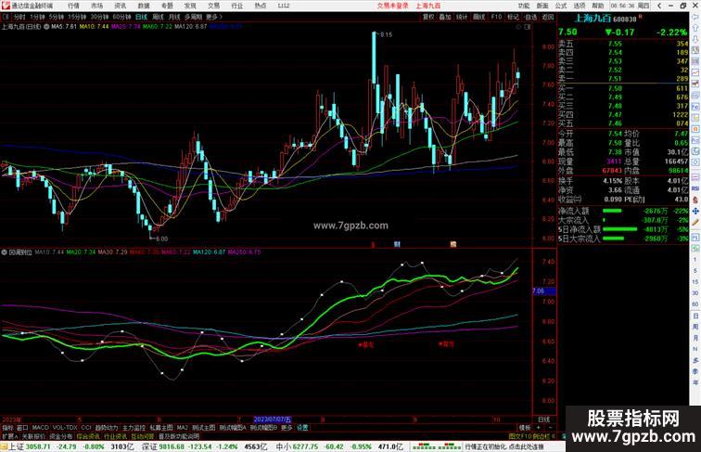
Task: Click the 标记 mark button
Action: pyautogui.click(x=514, y=17)
